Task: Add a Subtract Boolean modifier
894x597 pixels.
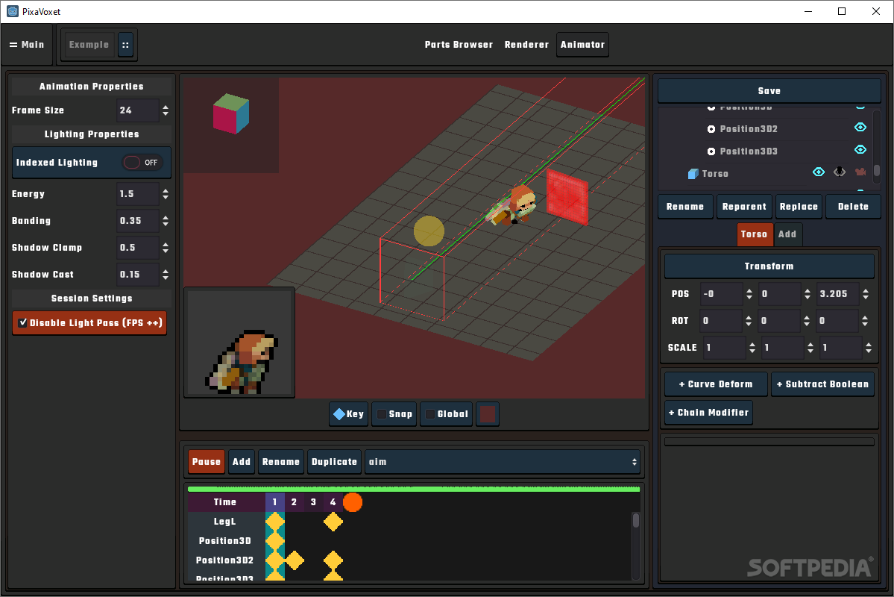Action: point(822,384)
